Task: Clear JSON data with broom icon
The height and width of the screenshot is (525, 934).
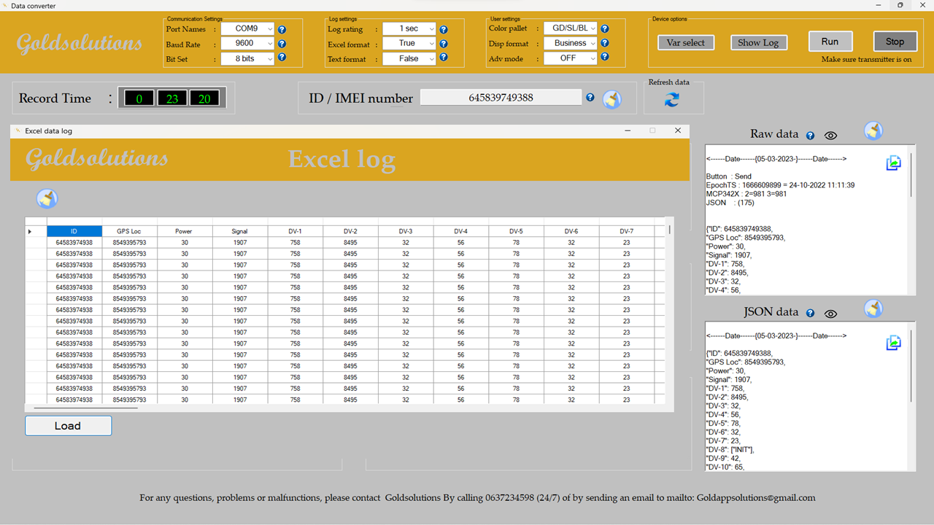Action: [873, 309]
